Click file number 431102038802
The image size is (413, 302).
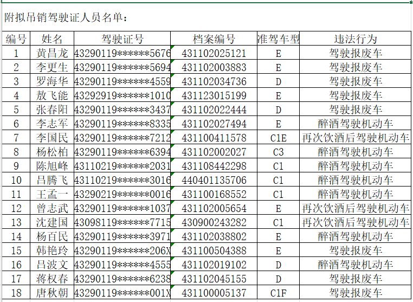tap(214, 236)
